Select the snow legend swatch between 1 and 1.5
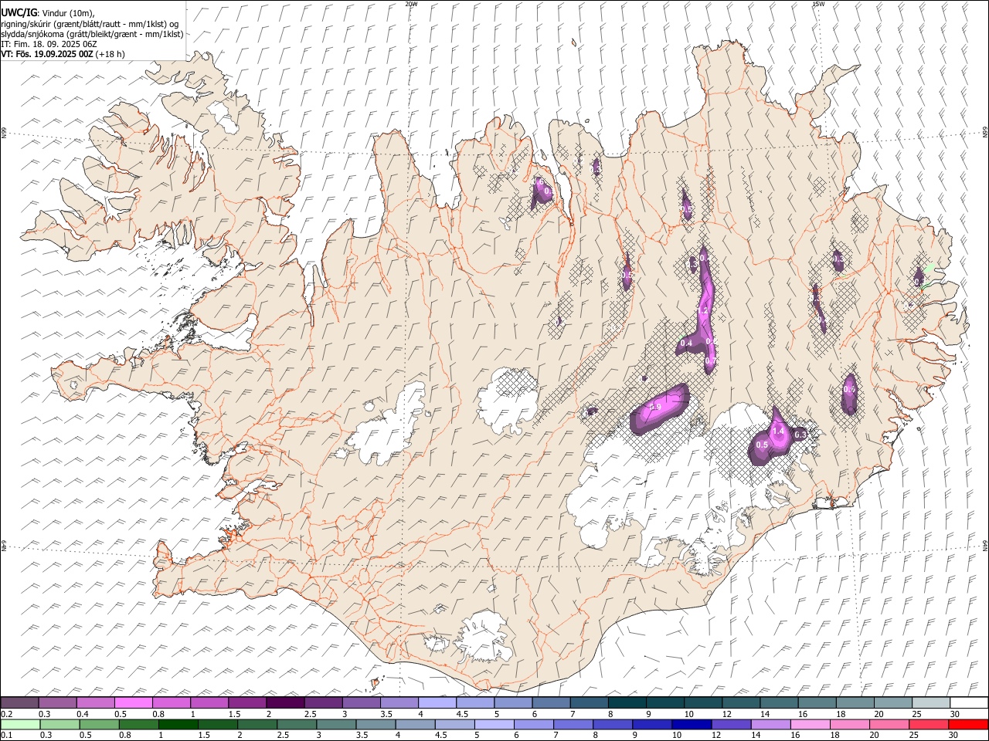Viewport: 989px width, 741px height. coord(209,702)
